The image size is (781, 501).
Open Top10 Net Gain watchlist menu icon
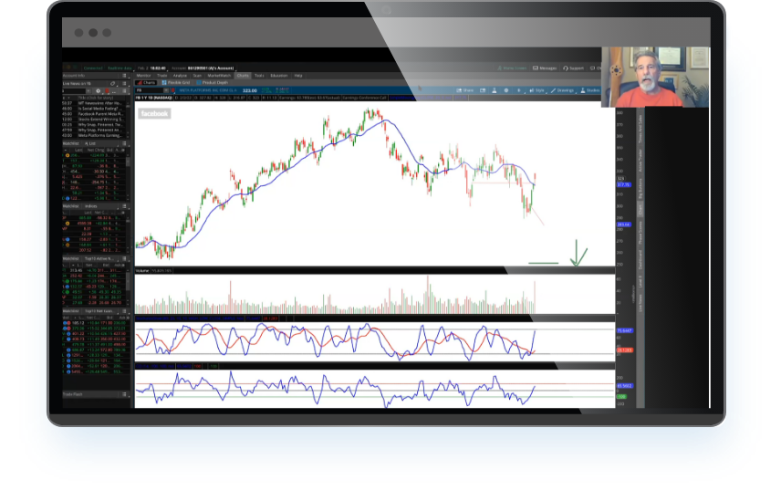tap(124, 311)
